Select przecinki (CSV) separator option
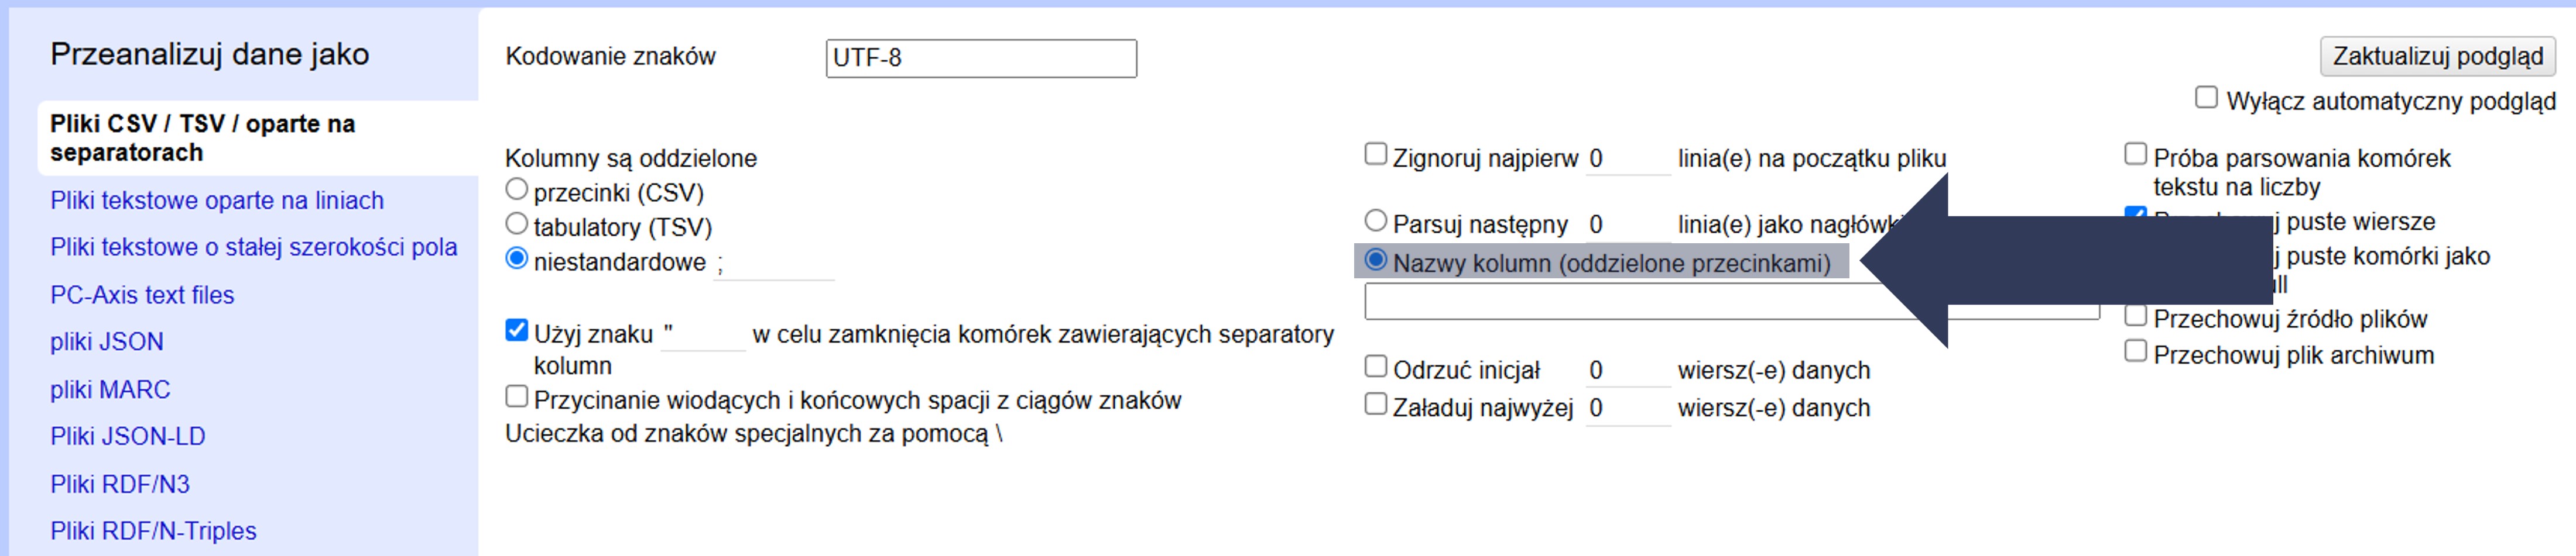 point(517,189)
